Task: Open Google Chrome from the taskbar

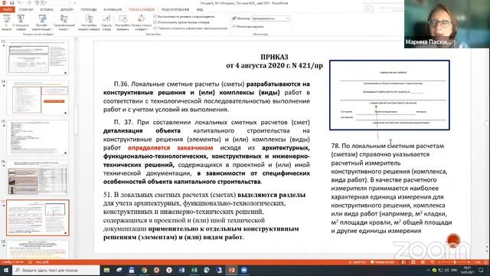Action: (x=144, y=270)
